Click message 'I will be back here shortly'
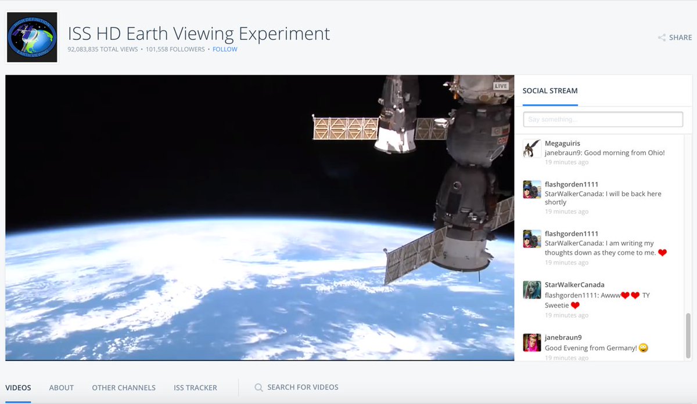This screenshot has height=404, width=697. pos(603,198)
